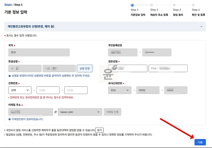Viewport: 212px width, 148px height.
Task: Click the last 1234 phone number field
Action: (x=76, y=90)
